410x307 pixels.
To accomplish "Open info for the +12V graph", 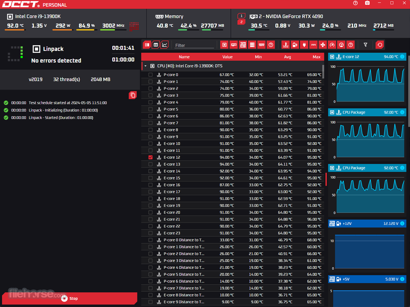I will (x=402, y=224).
